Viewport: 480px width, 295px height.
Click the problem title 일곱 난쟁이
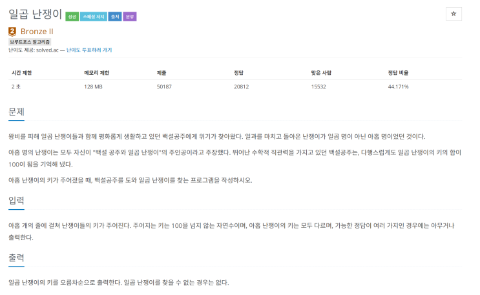click(x=35, y=14)
